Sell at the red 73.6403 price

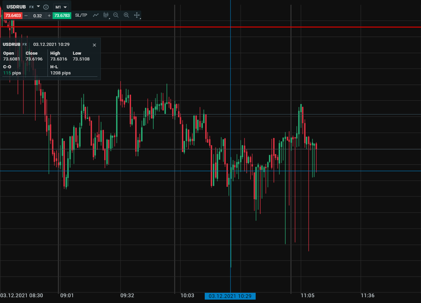(13, 16)
